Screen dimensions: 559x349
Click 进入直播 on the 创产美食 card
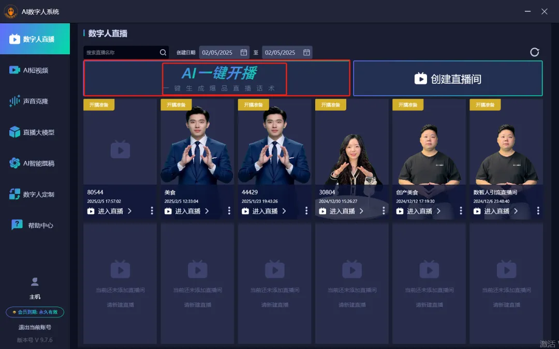click(x=419, y=211)
